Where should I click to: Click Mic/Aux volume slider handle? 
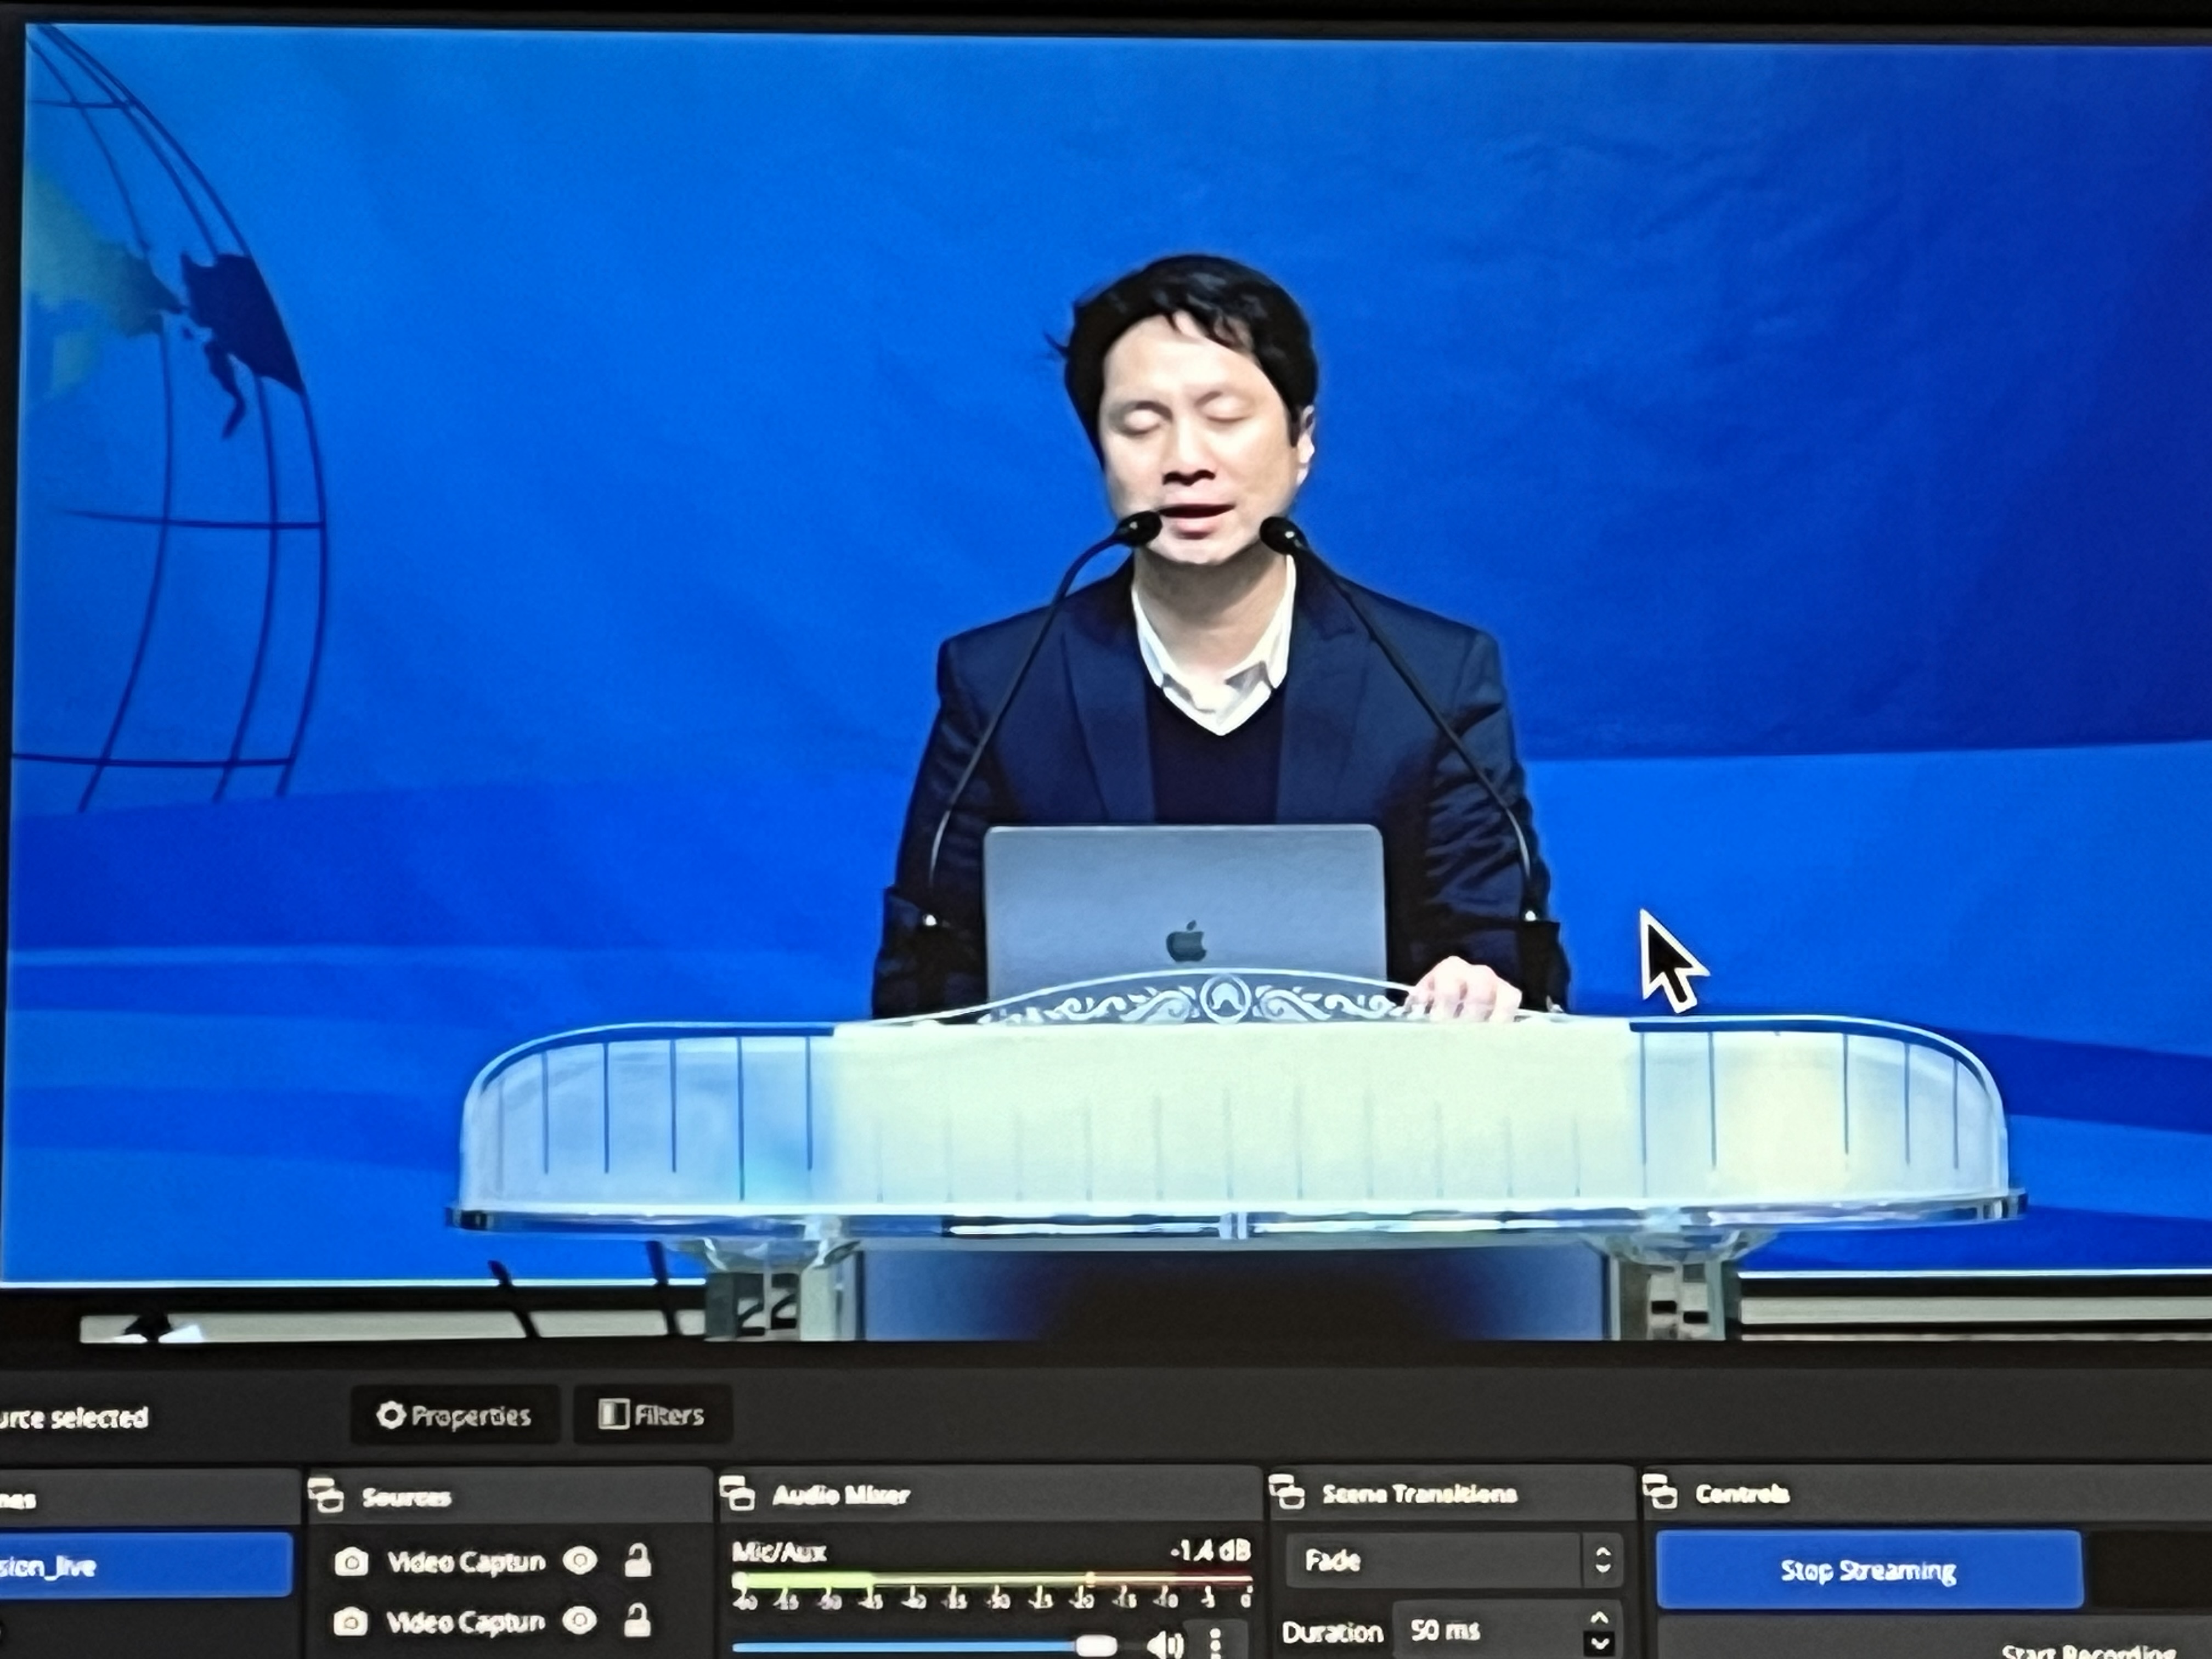tap(1096, 1645)
